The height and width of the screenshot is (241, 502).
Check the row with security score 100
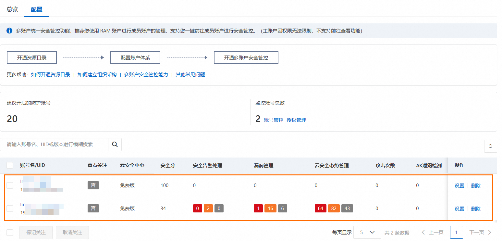pyautogui.click(x=10, y=185)
